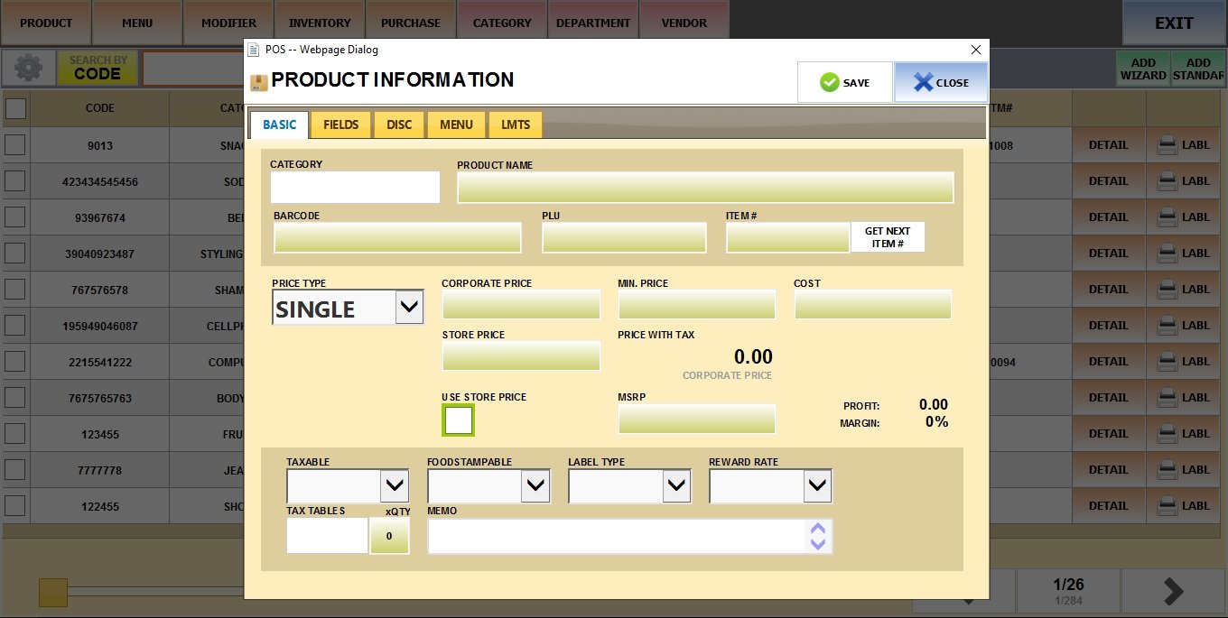
Task: Switch to the Fields tab
Action: click(x=340, y=125)
